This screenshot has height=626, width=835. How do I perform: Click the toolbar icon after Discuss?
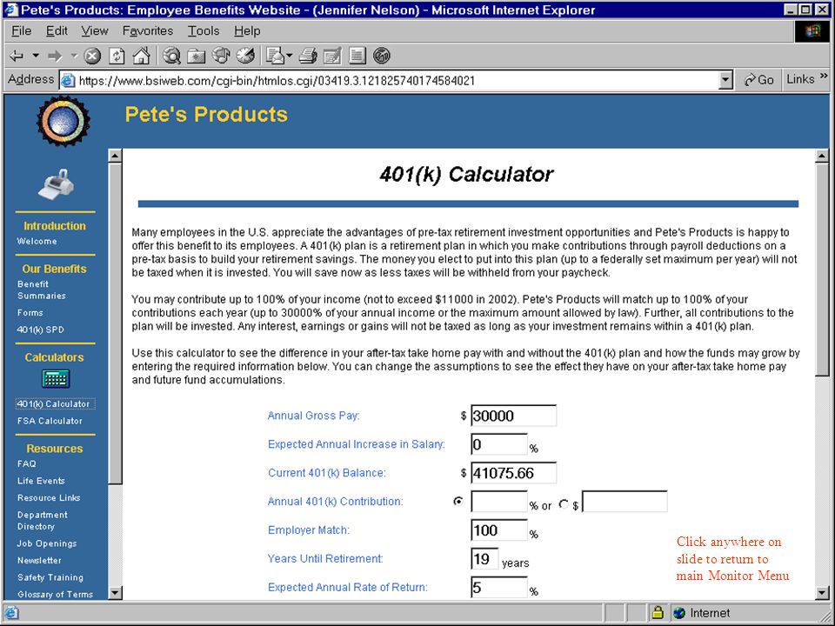382,56
